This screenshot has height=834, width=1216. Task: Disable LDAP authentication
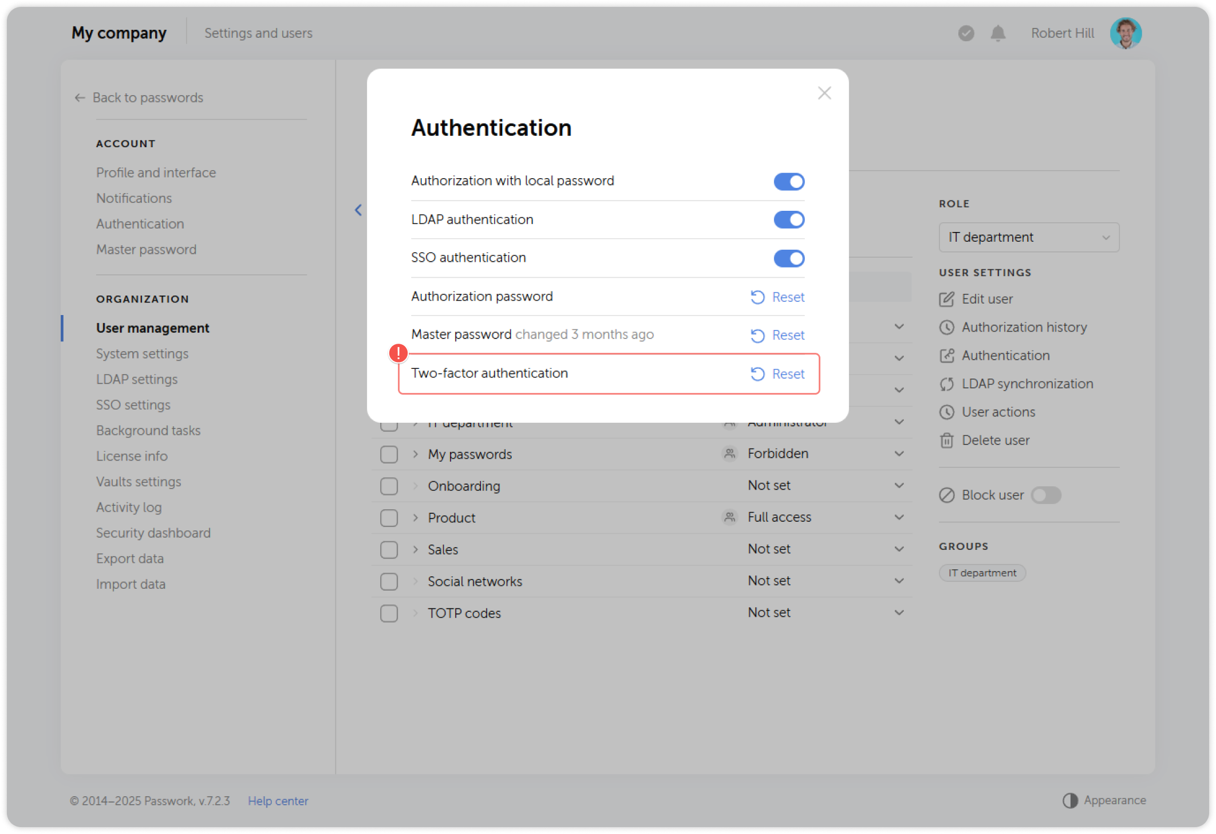(789, 219)
